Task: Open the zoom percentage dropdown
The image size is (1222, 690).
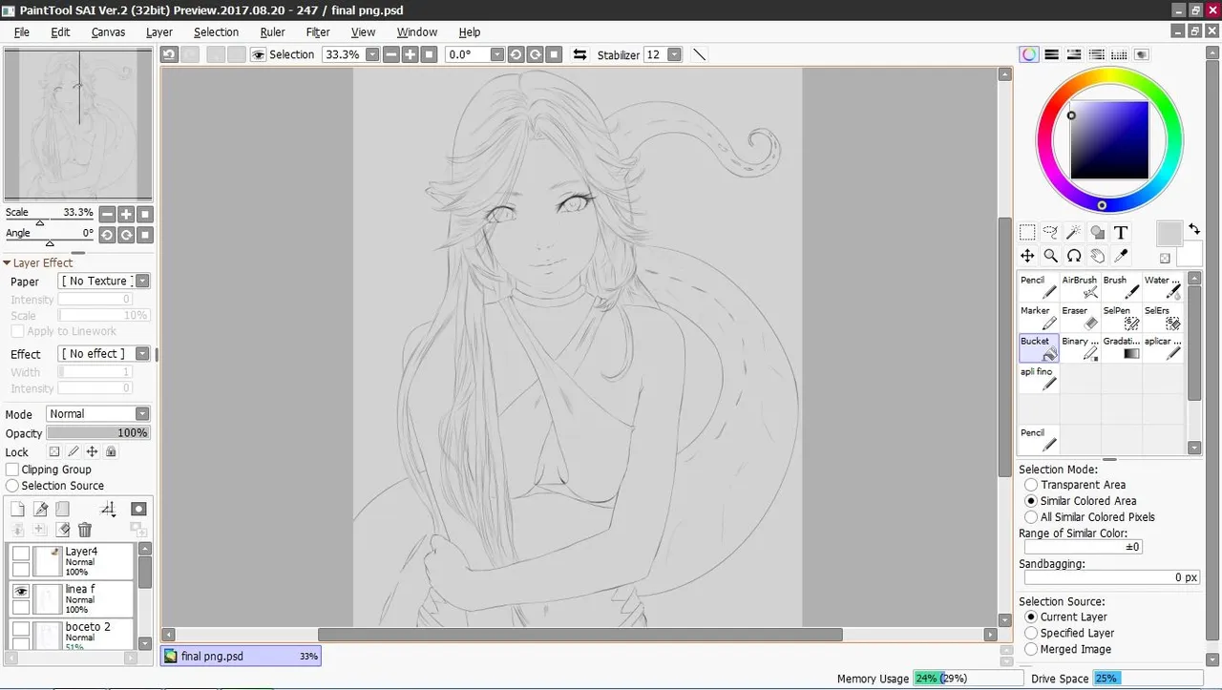Action: 372,54
